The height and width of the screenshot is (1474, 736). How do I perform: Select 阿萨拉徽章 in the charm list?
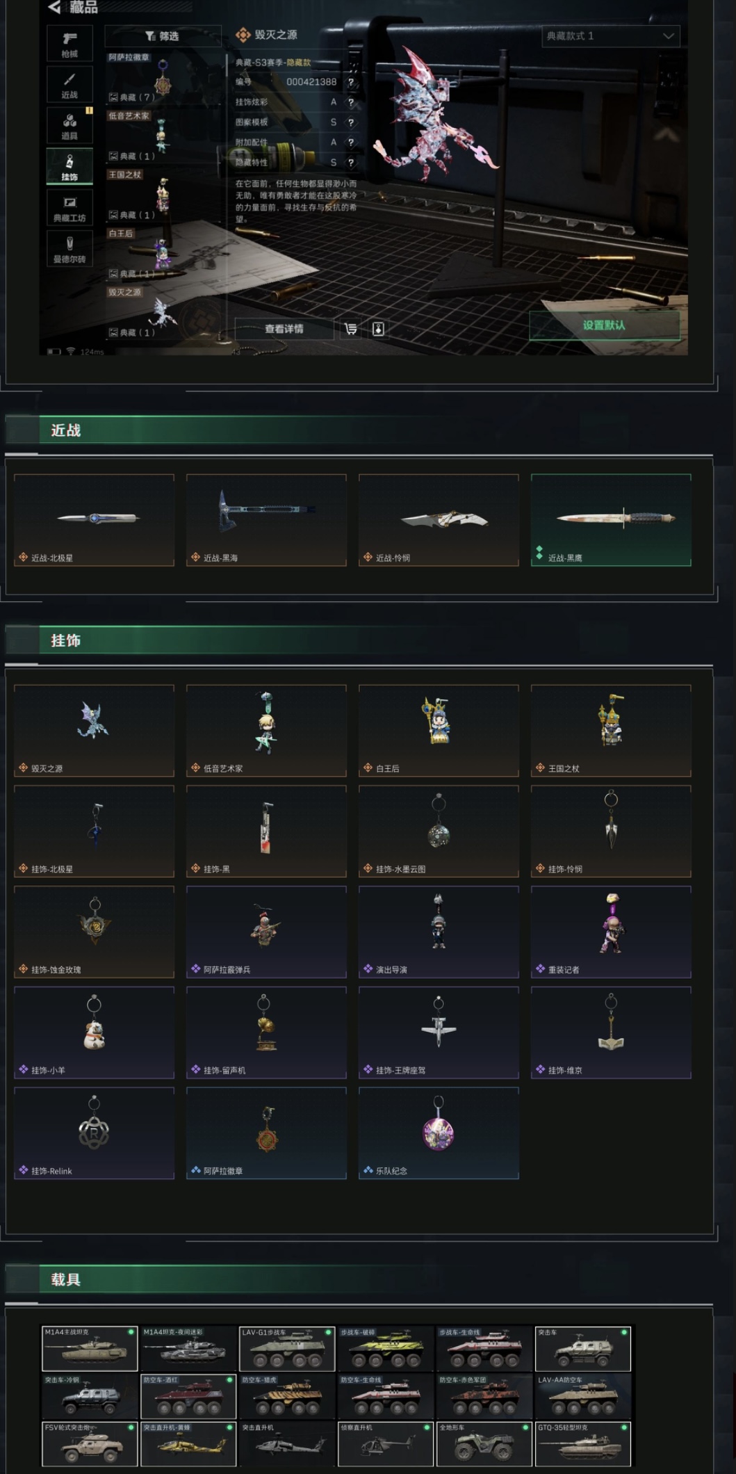(141, 78)
